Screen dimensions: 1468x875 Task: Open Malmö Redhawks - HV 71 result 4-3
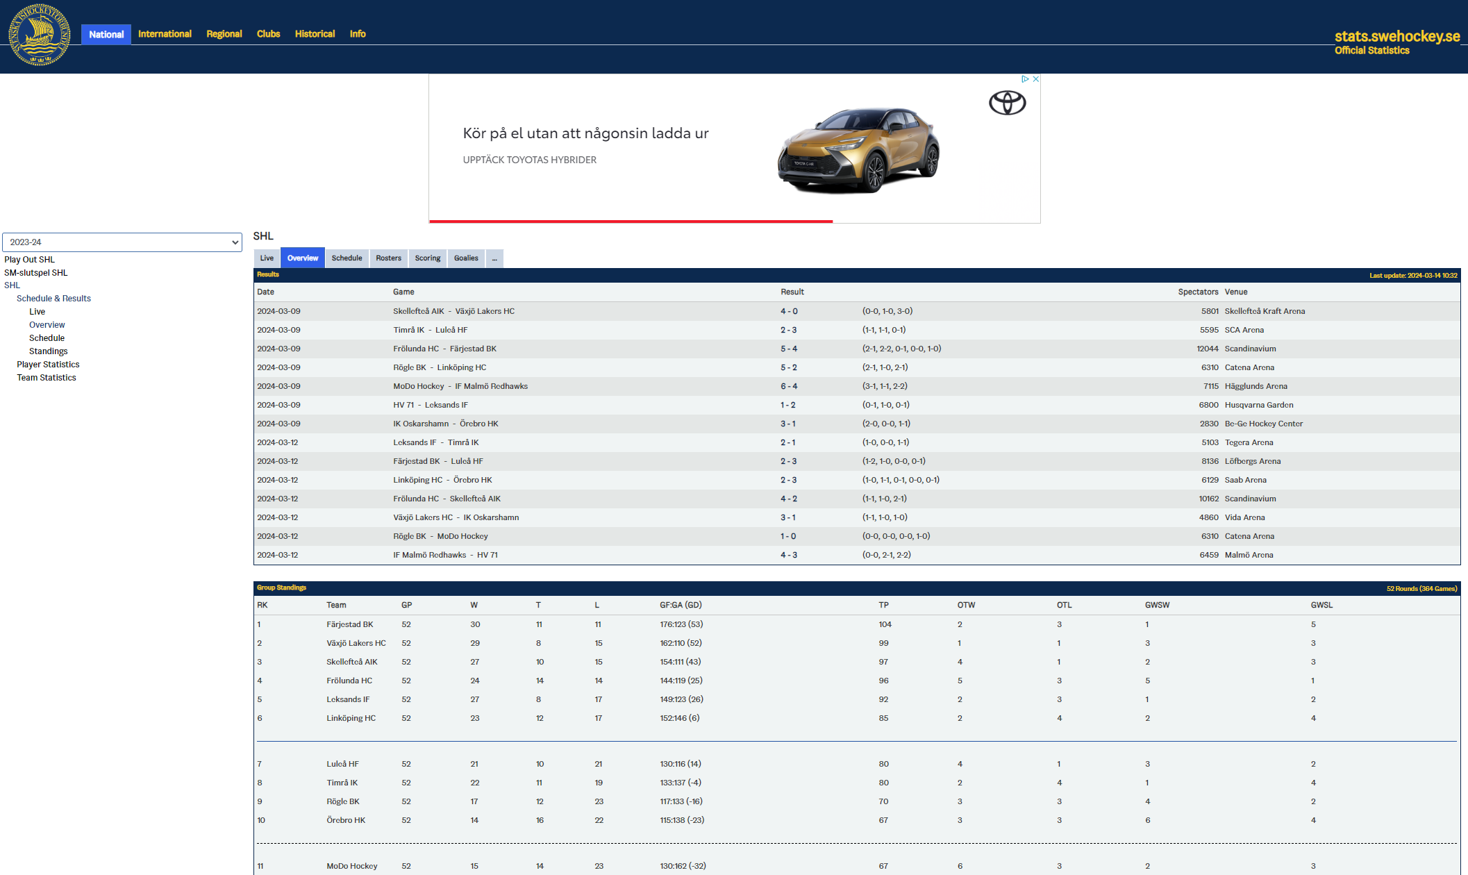789,555
